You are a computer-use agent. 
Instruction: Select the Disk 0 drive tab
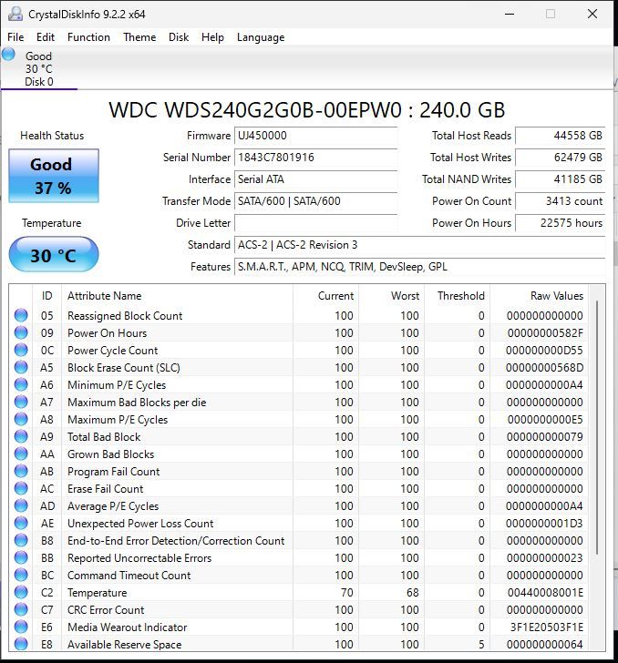pos(39,68)
